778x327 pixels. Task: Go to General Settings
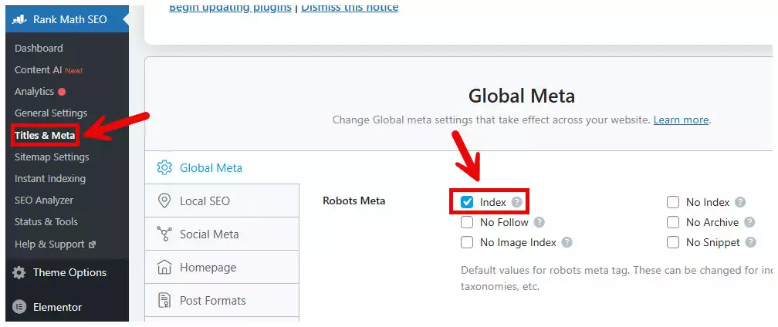pyautogui.click(x=51, y=113)
